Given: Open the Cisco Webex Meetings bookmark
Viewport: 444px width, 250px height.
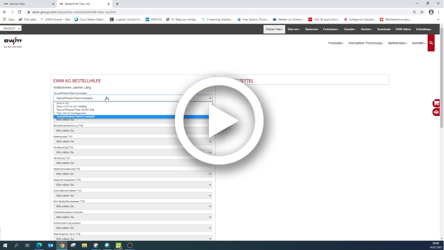Looking at the screenshot, I should tap(90, 19).
